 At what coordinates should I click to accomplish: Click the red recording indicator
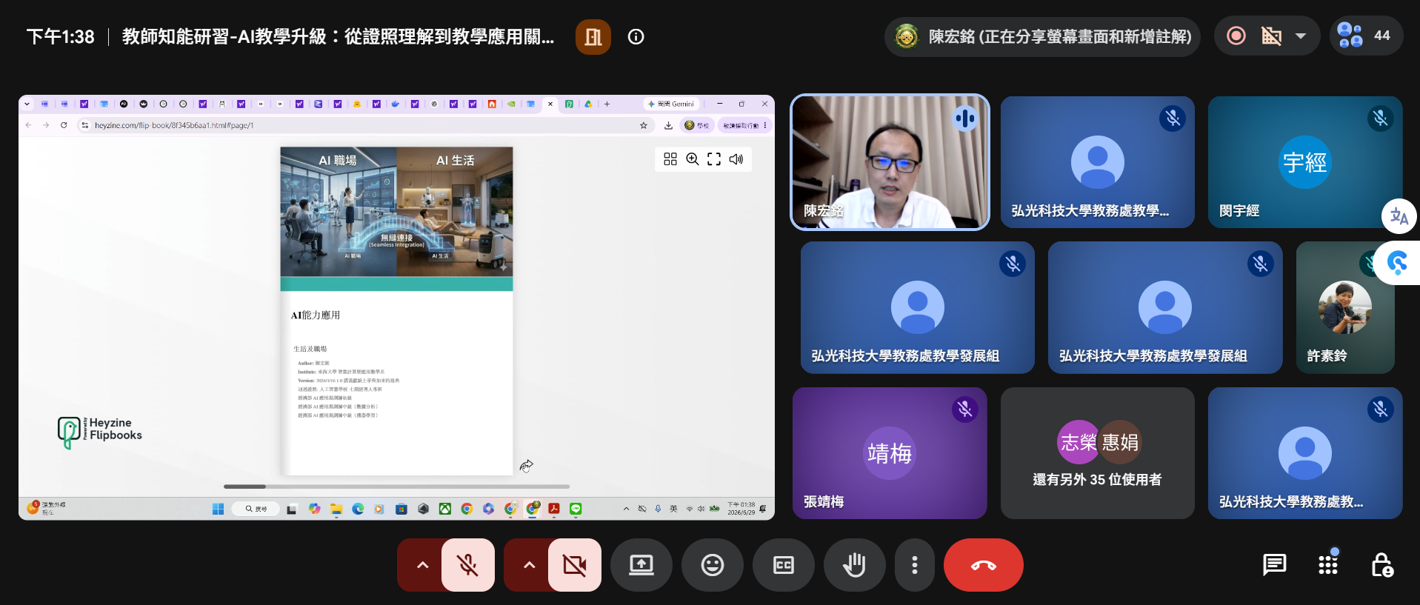pos(1236,36)
